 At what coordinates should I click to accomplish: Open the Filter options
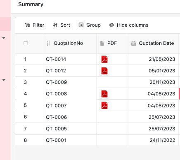pos(34,25)
